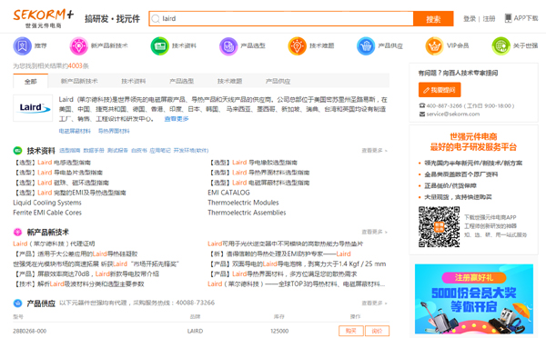The height and width of the screenshot is (338, 546).
Task: Open Laird（莱尔德科技）代理证明 article
Action: pyautogui.click(x=54, y=244)
